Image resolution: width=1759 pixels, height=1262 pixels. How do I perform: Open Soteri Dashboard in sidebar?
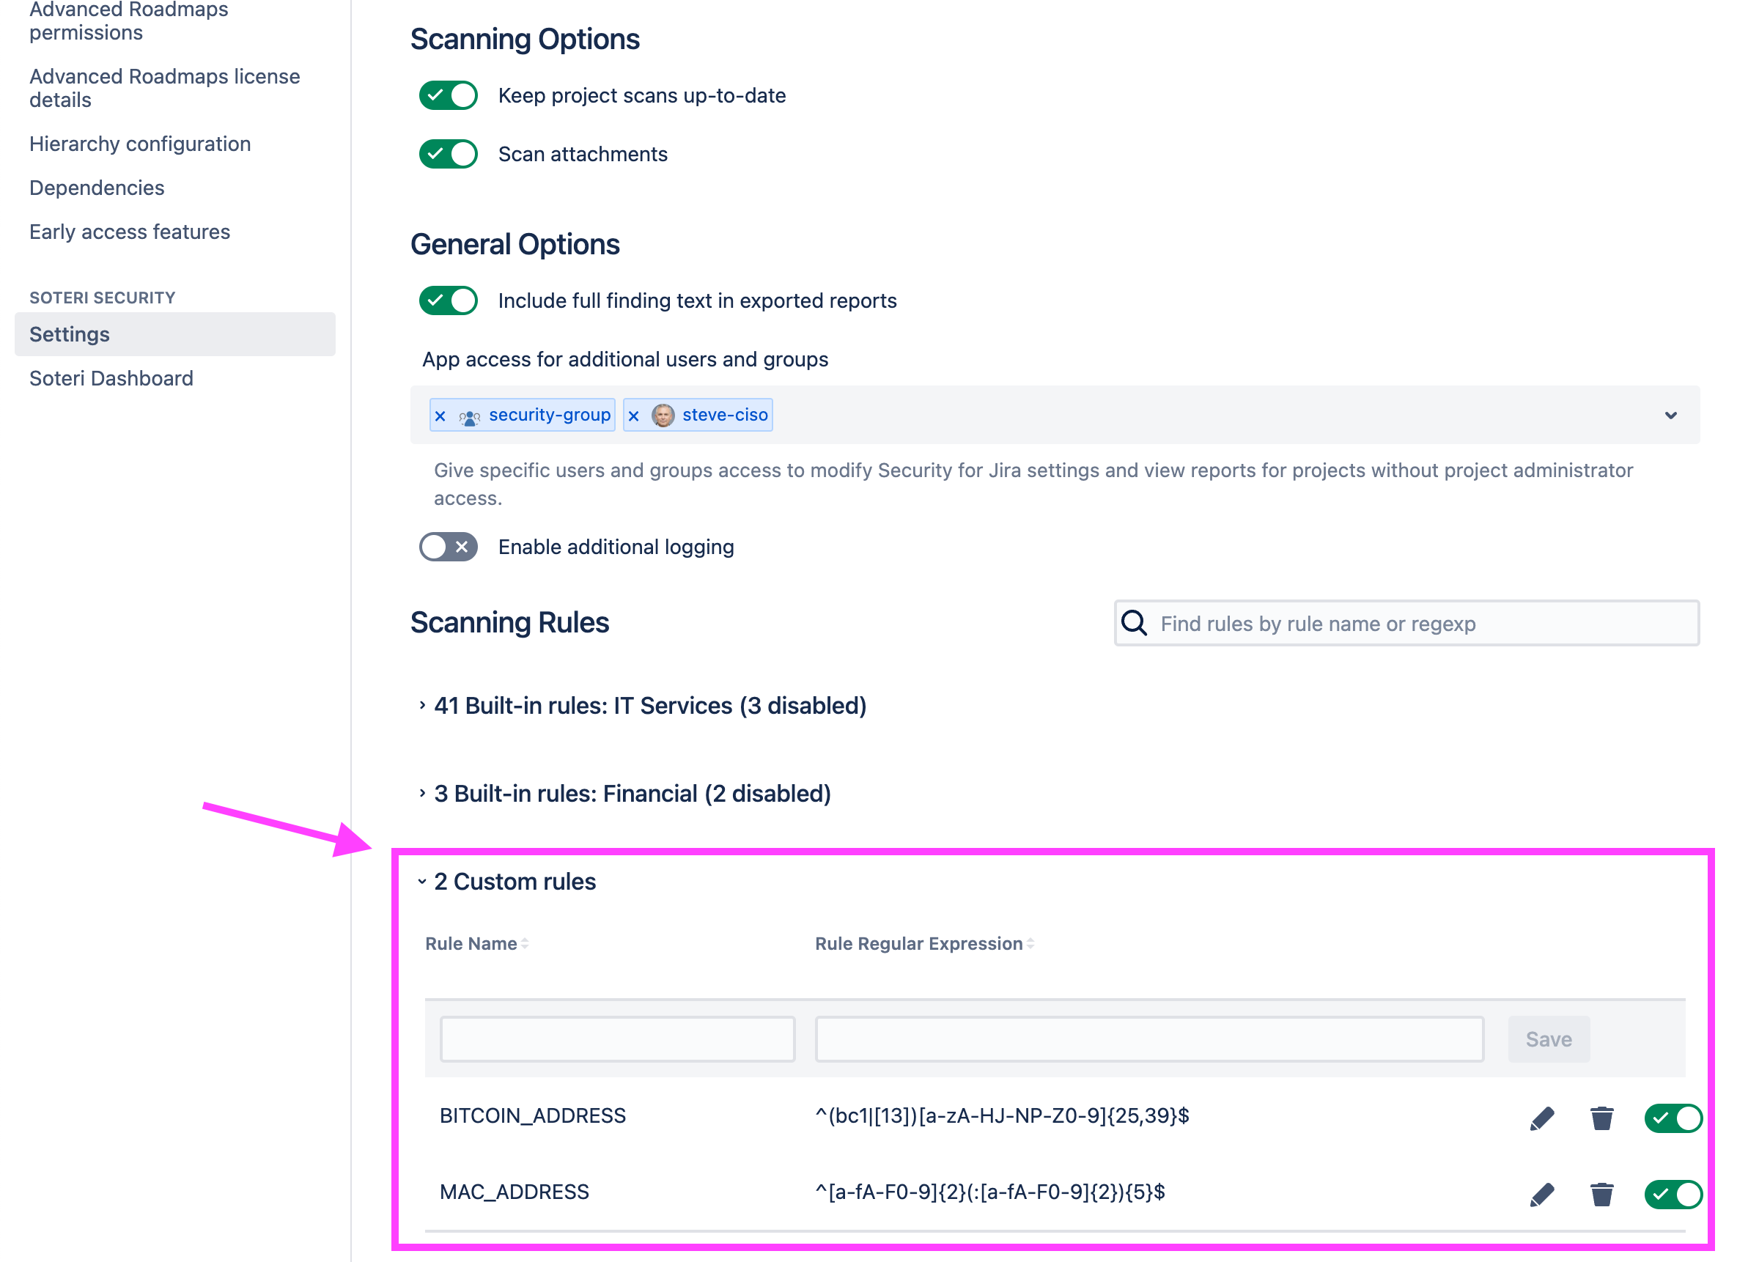tap(111, 377)
